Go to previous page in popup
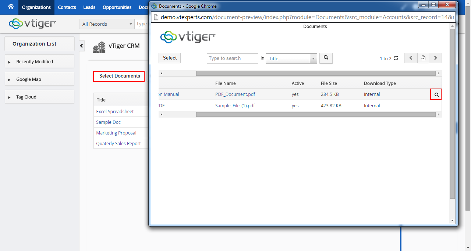 (411, 58)
